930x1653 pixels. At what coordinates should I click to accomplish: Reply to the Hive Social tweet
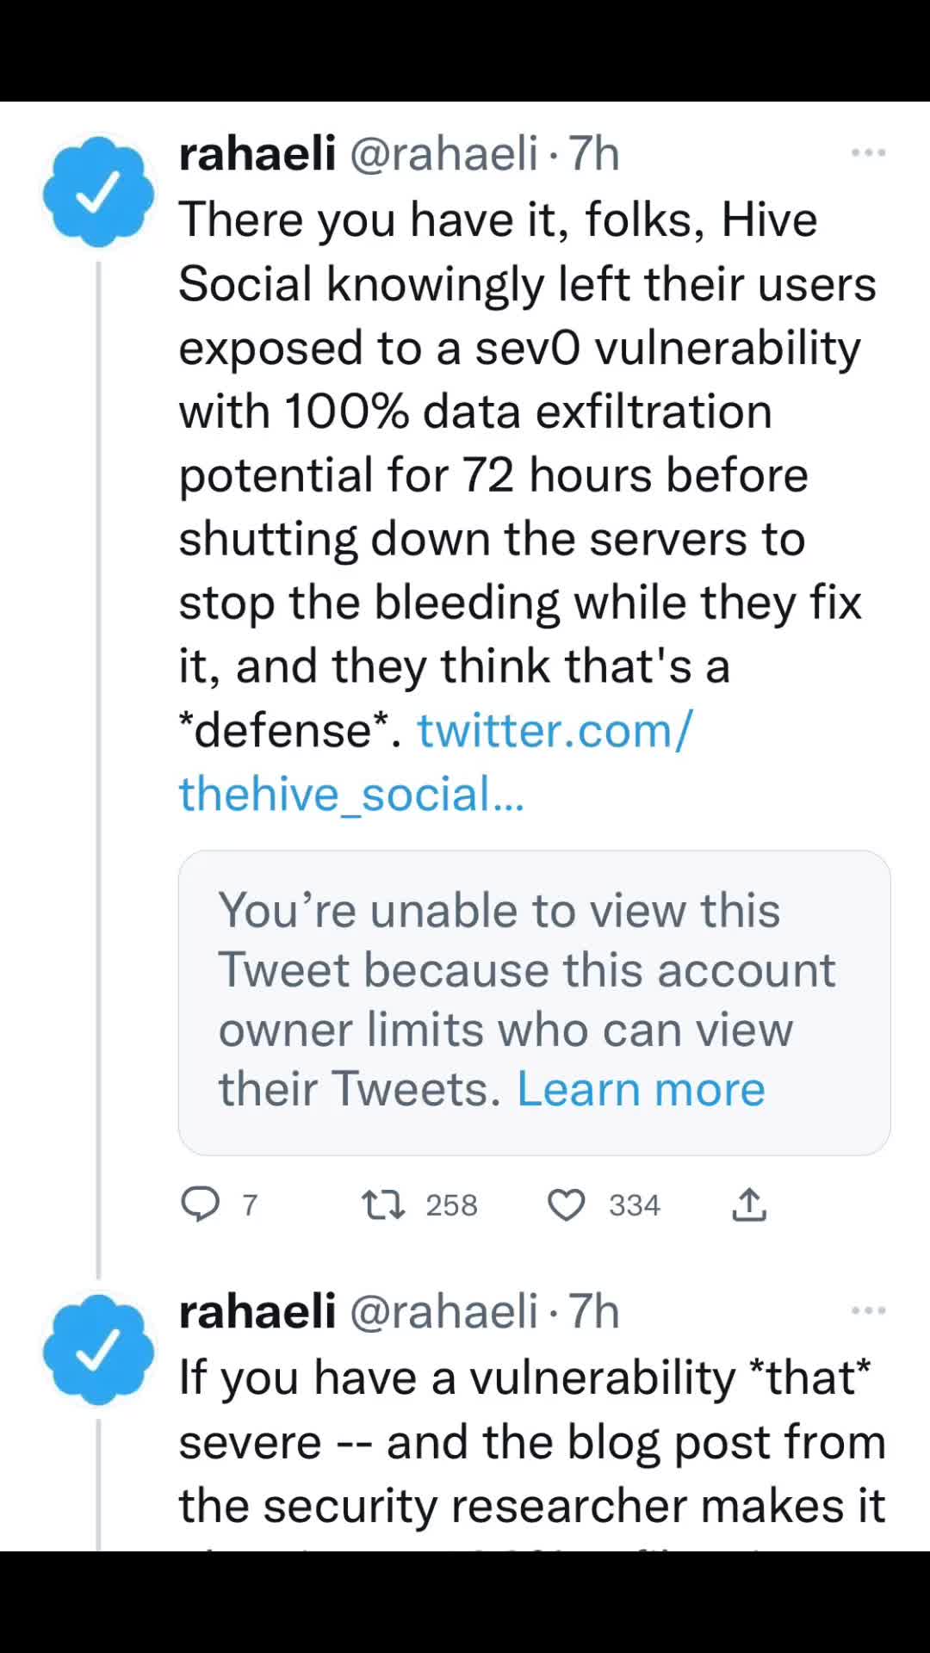point(201,1204)
